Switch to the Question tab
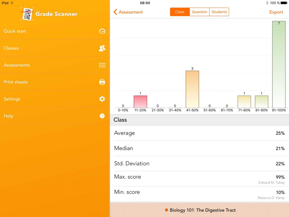The image size is (289, 217). click(200, 12)
